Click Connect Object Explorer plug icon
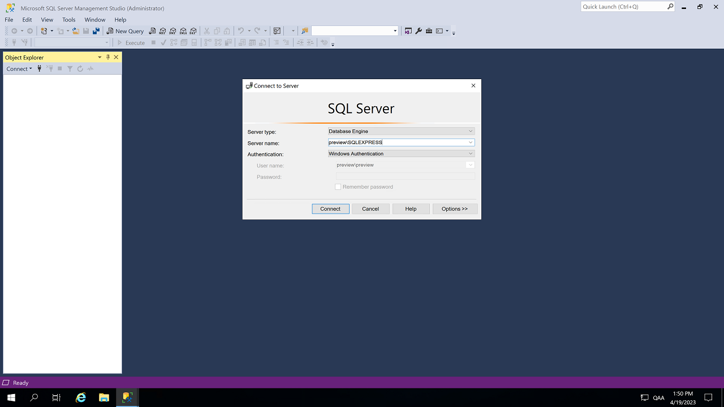 coord(40,68)
